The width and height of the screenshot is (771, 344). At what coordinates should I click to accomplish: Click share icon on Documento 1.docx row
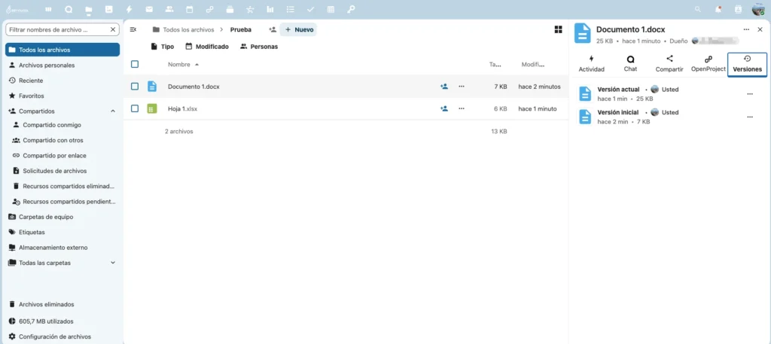[x=444, y=87]
